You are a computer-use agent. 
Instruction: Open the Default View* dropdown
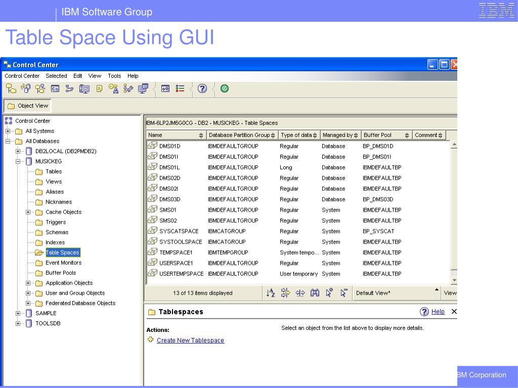[397, 293]
